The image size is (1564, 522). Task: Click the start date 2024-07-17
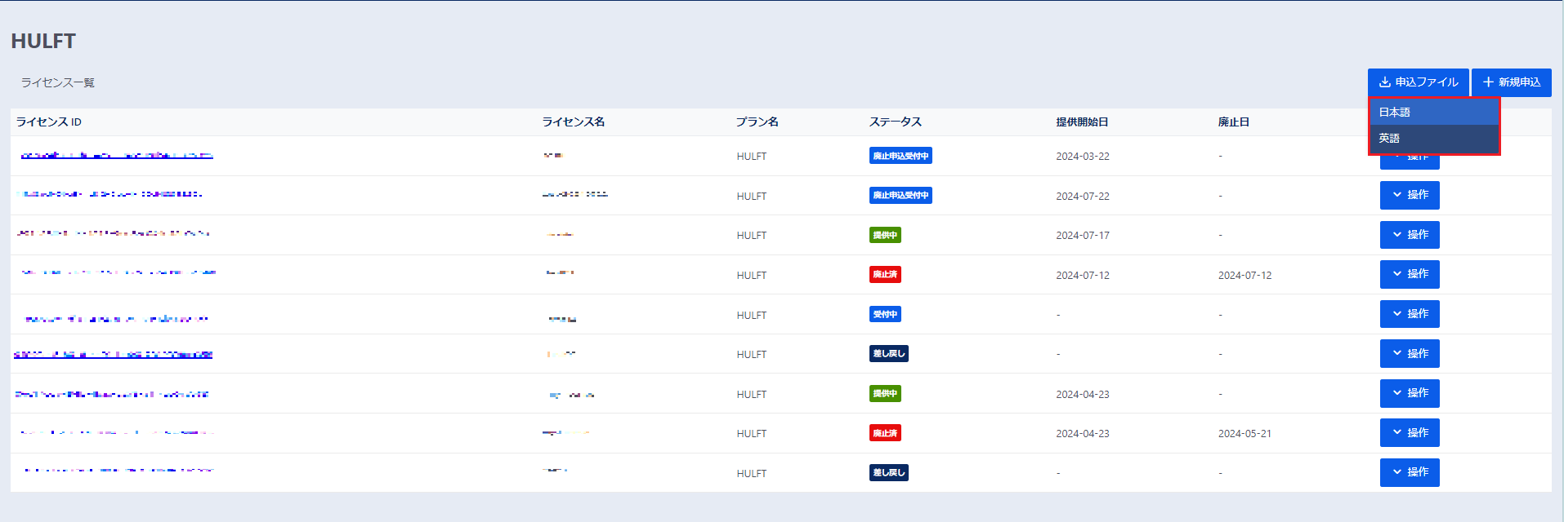click(1083, 236)
